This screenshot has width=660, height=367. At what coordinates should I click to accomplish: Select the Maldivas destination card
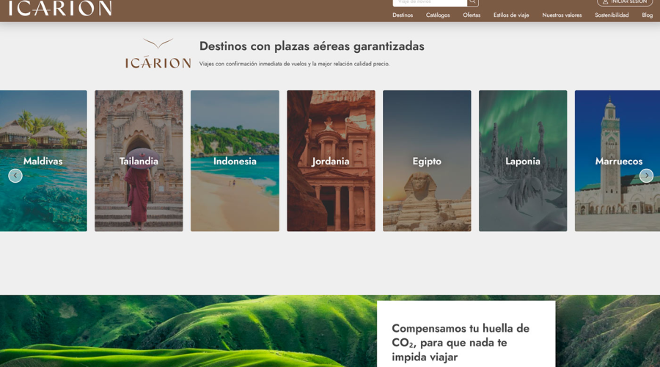click(x=43, y=161)
